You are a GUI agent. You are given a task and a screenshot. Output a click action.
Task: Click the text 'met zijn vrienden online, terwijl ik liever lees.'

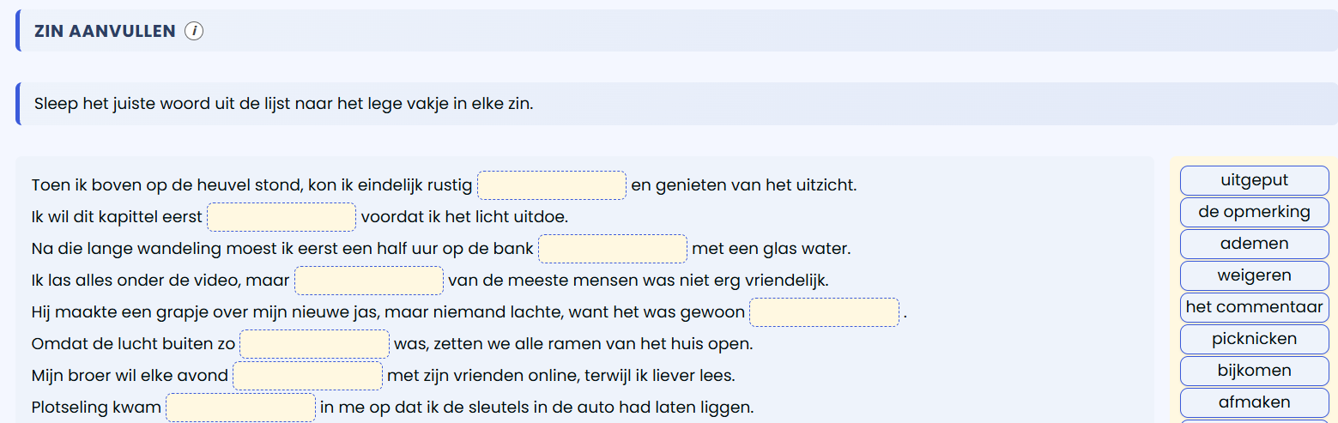pos(561,376)
